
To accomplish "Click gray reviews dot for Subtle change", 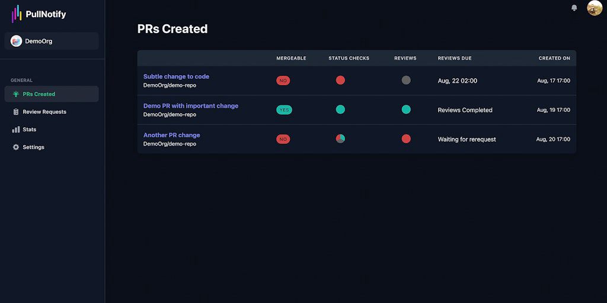I will click(x=406, y=80).
